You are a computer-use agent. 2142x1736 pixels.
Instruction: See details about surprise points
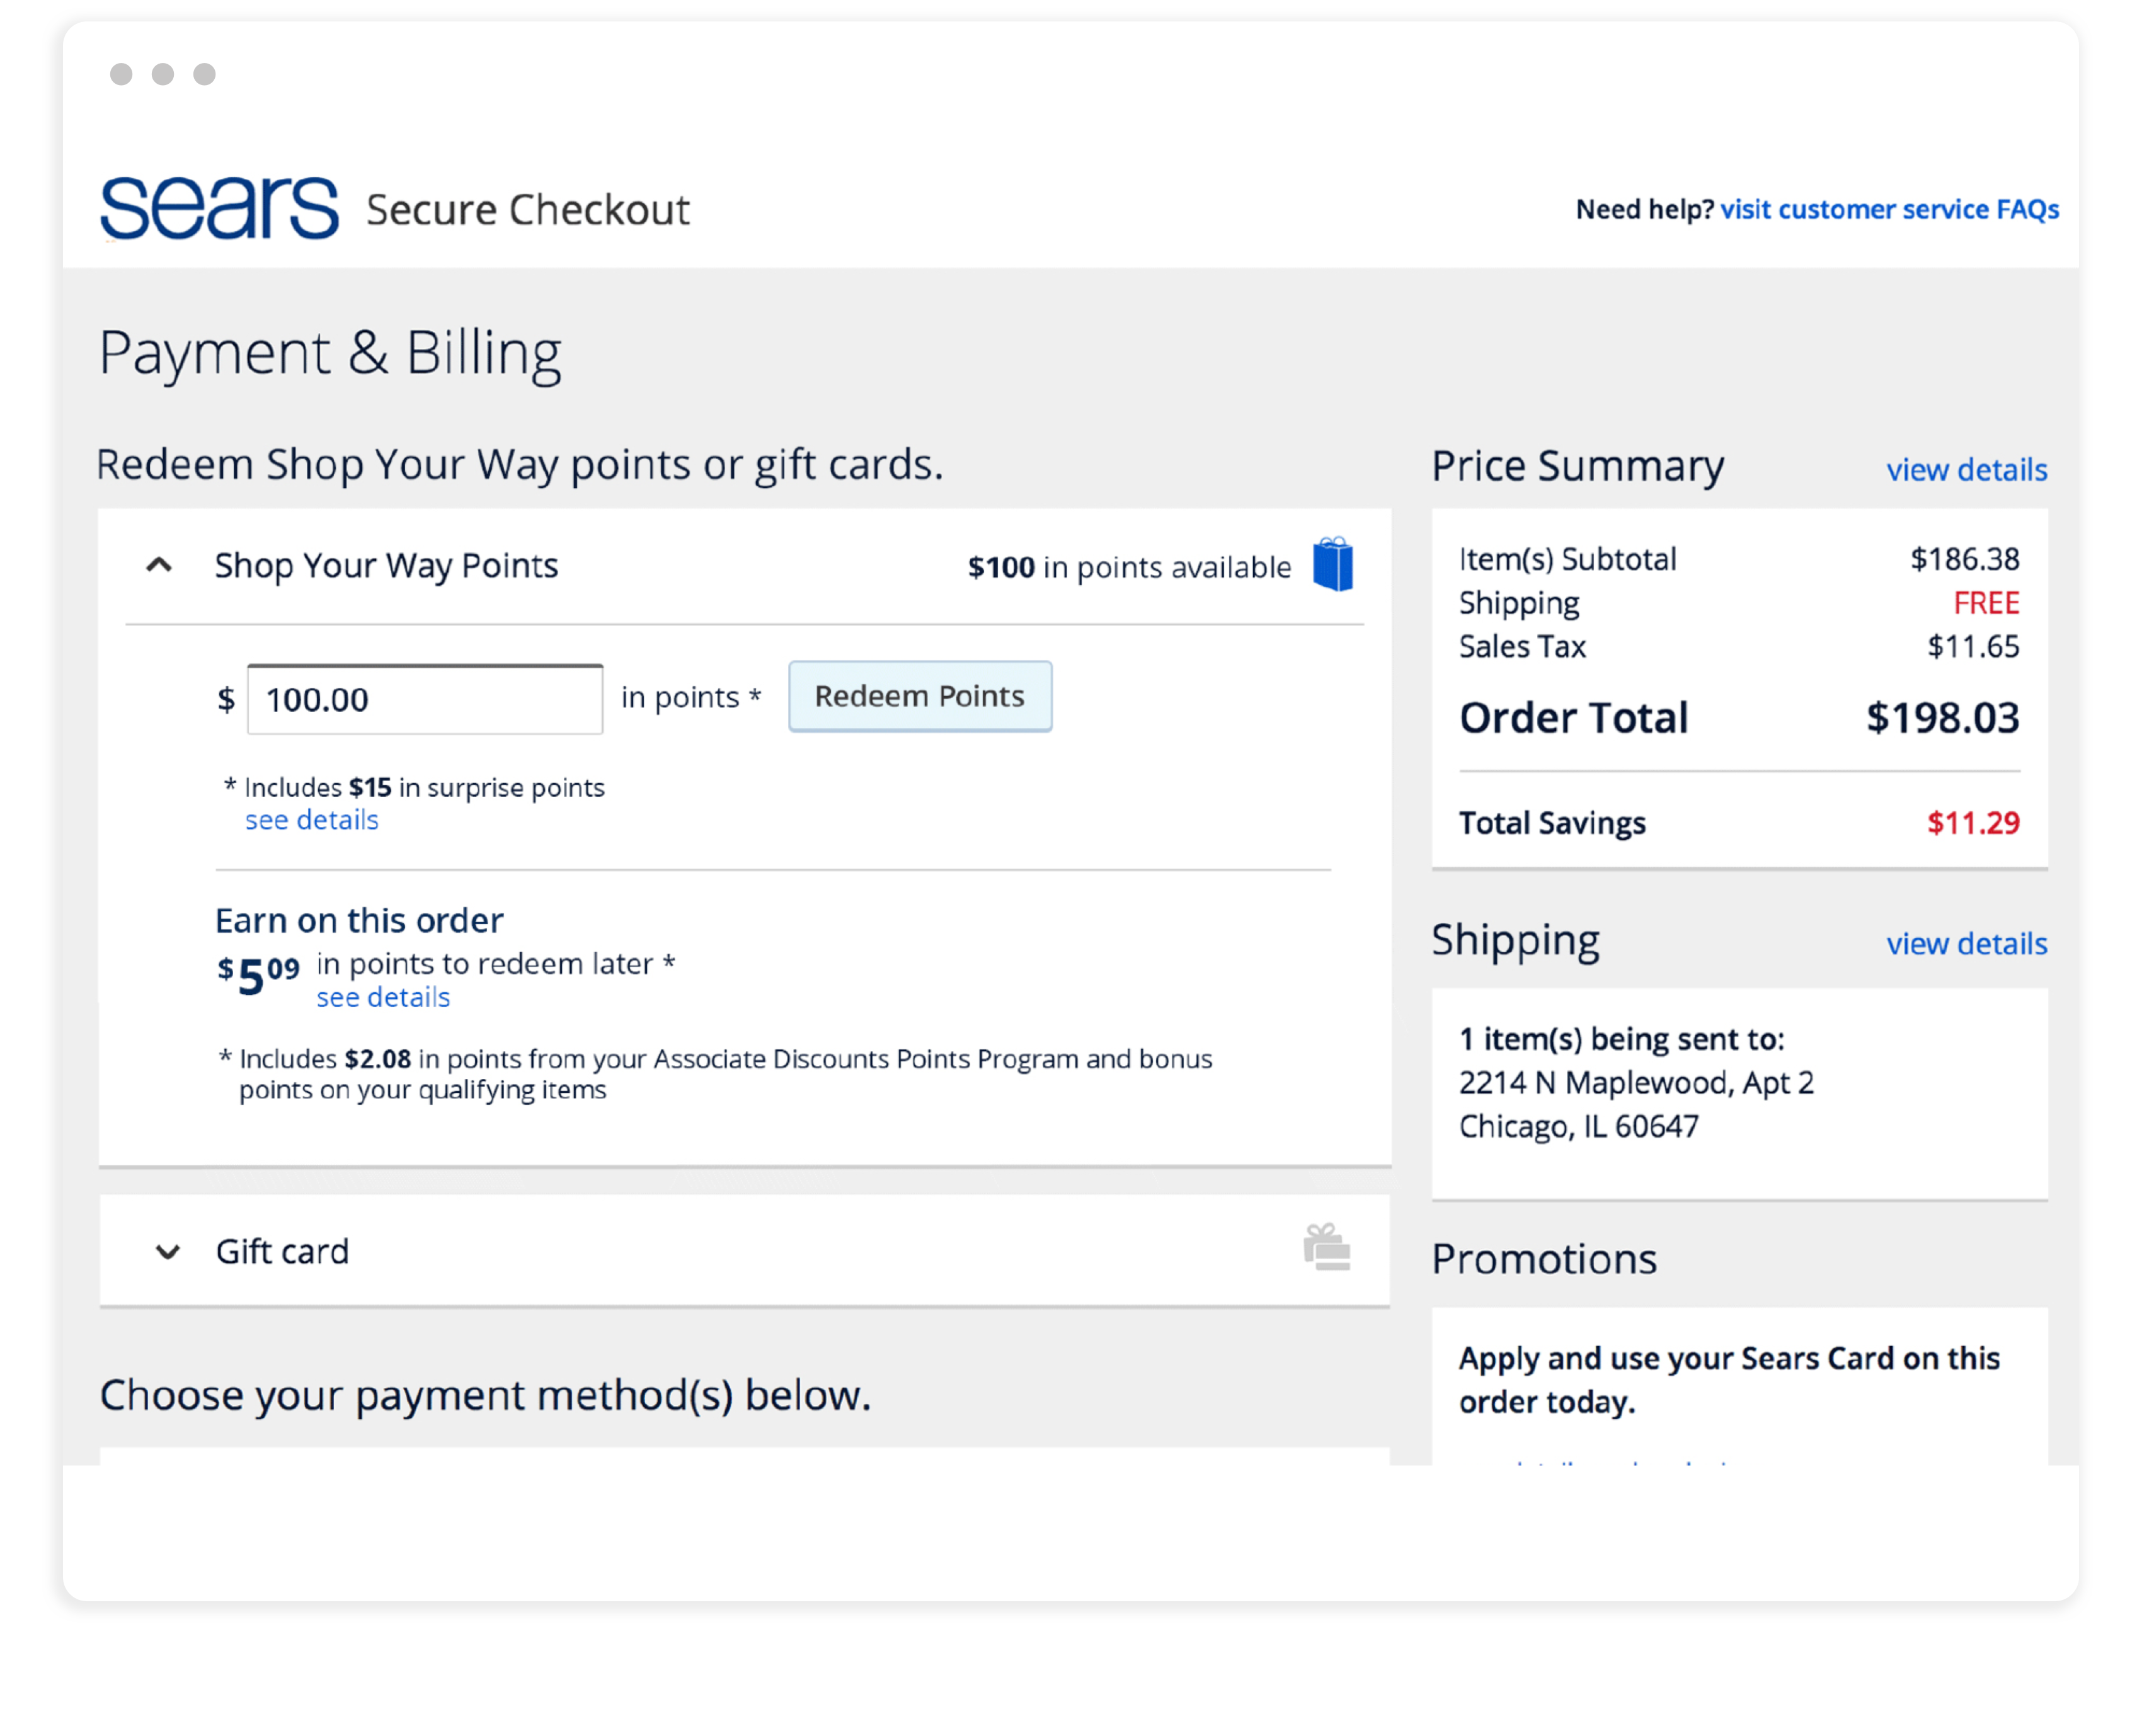tap(312, 821)
